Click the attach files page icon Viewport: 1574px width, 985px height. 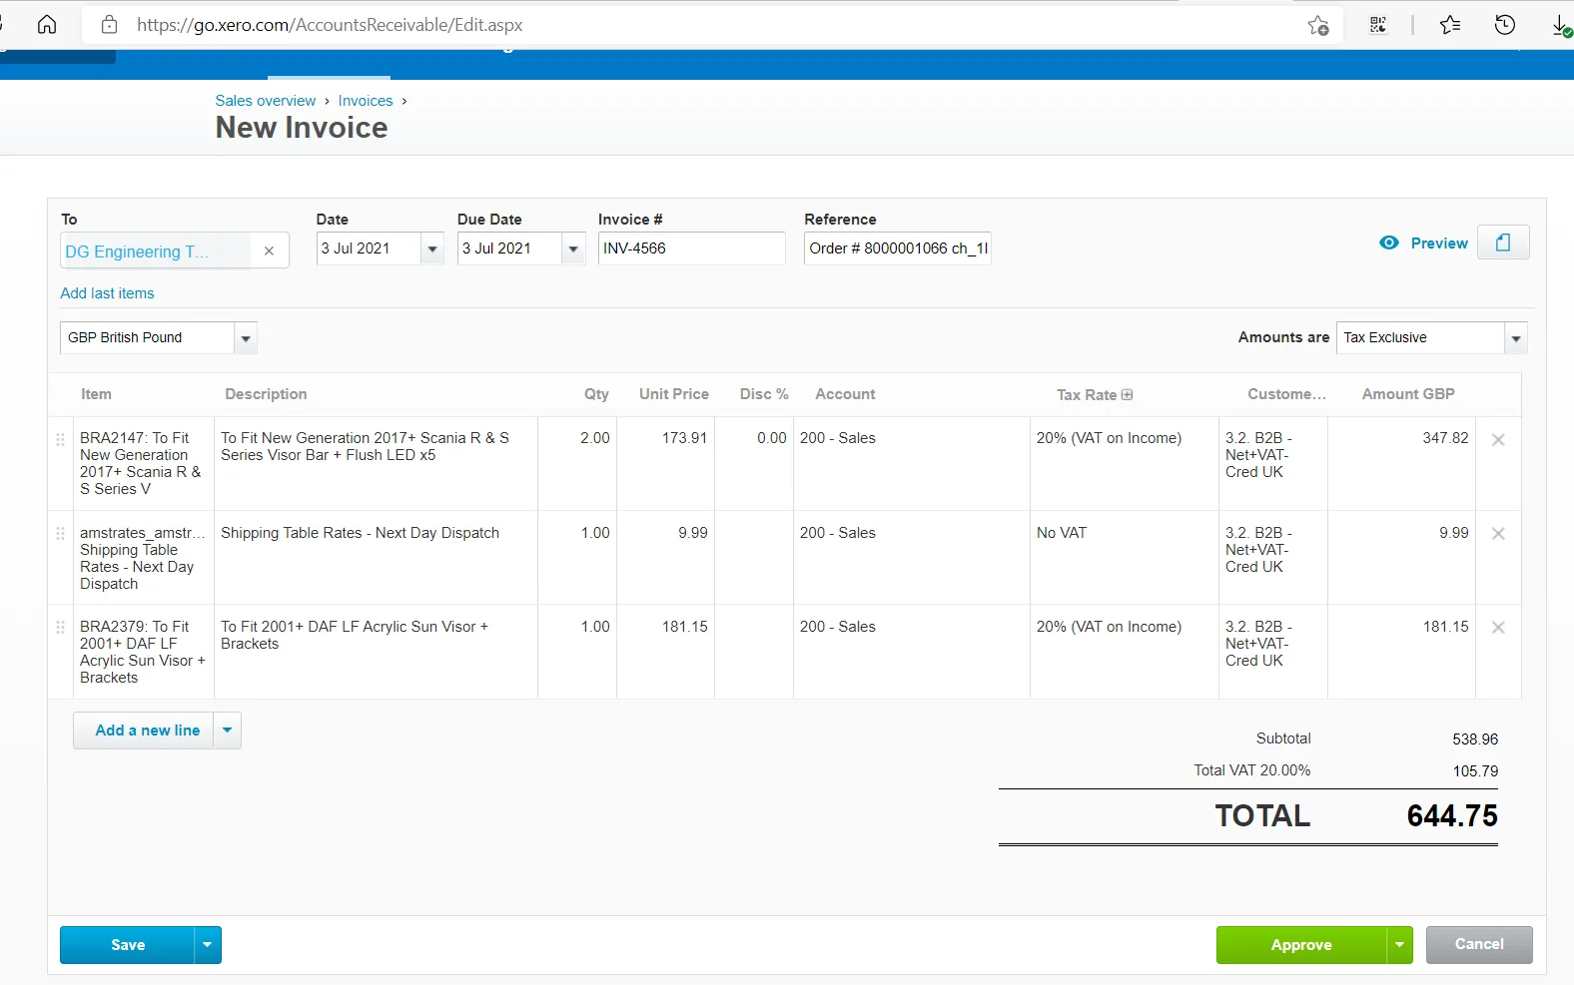(1503, 243)
